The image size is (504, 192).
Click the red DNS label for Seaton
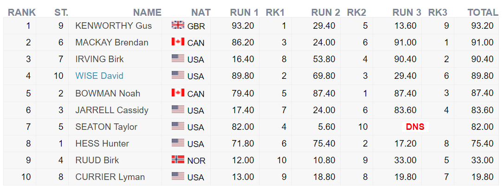tap(415, 127)
